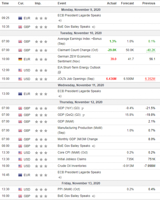Click speaker icon under Wednesday Lagarde Speaks
This screenshot has width=160, height=200.
(60, 96)
